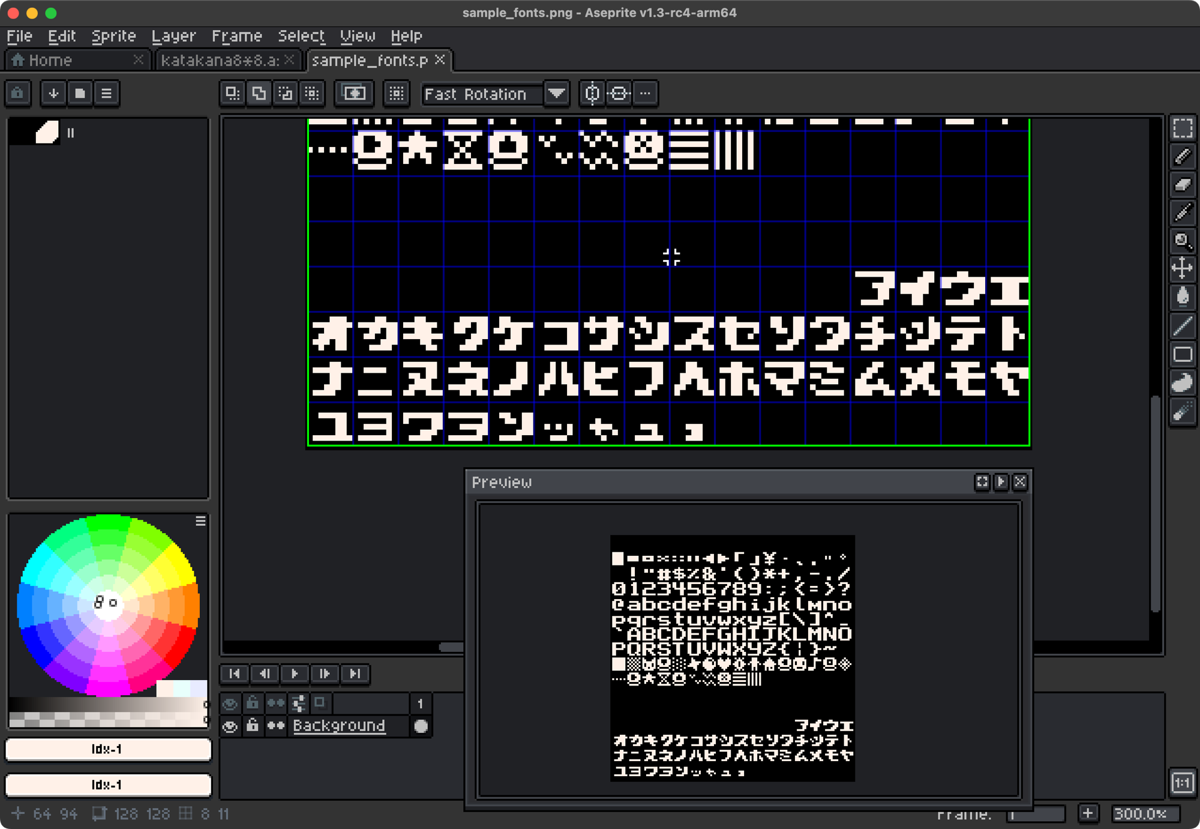The width and height of the screenshot is (1200, 829).
Task: Select the Background layer name
Action: click(339, 726)
